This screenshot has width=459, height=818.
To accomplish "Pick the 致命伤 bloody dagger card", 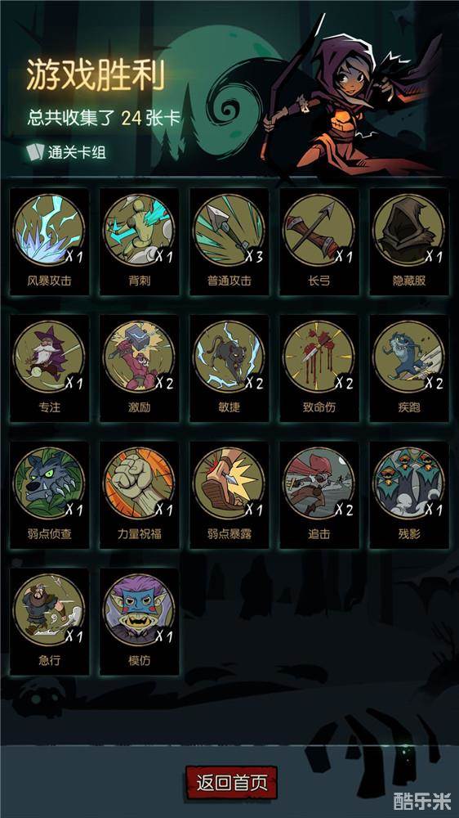I will click(319, 368).
